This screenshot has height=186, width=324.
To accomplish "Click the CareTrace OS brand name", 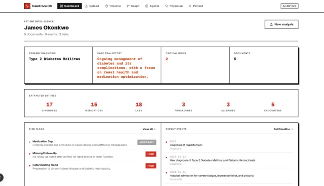I will (42, 6).
